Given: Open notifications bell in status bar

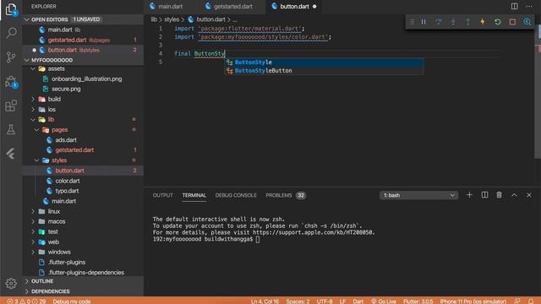Looking at the screenshot, I should (531, 301).
